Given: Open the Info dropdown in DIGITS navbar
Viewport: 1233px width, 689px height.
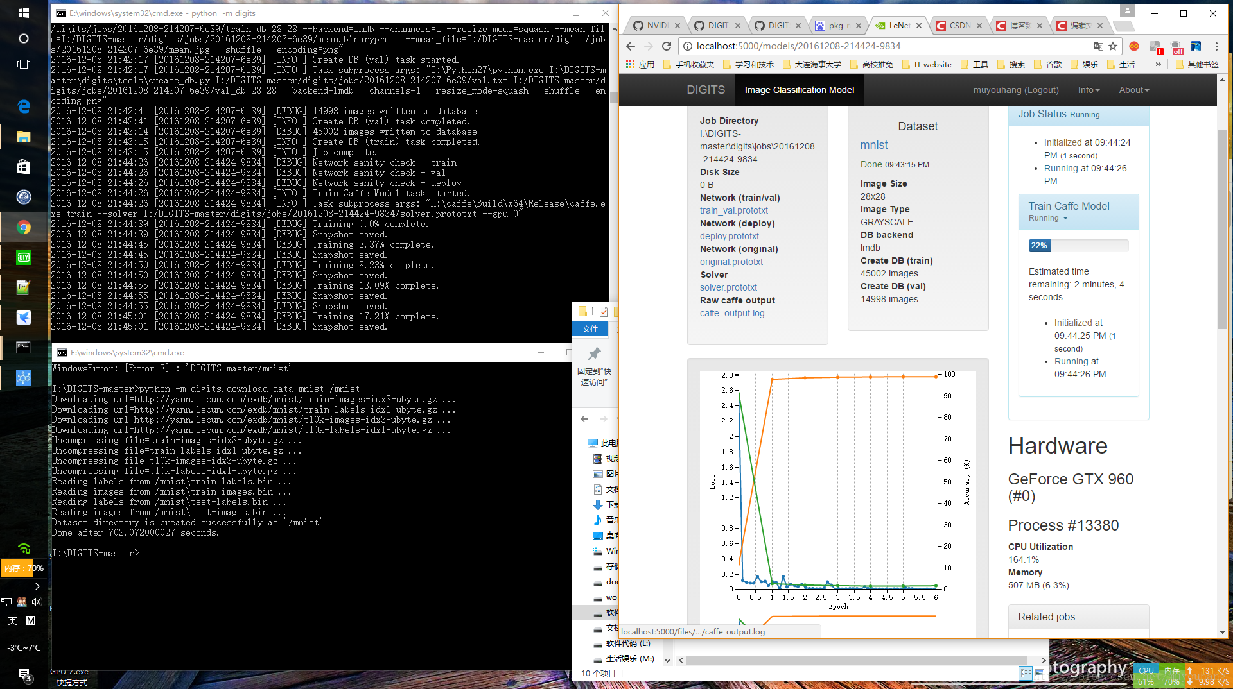Looking at the screenshot, I should coord(1089,90).
